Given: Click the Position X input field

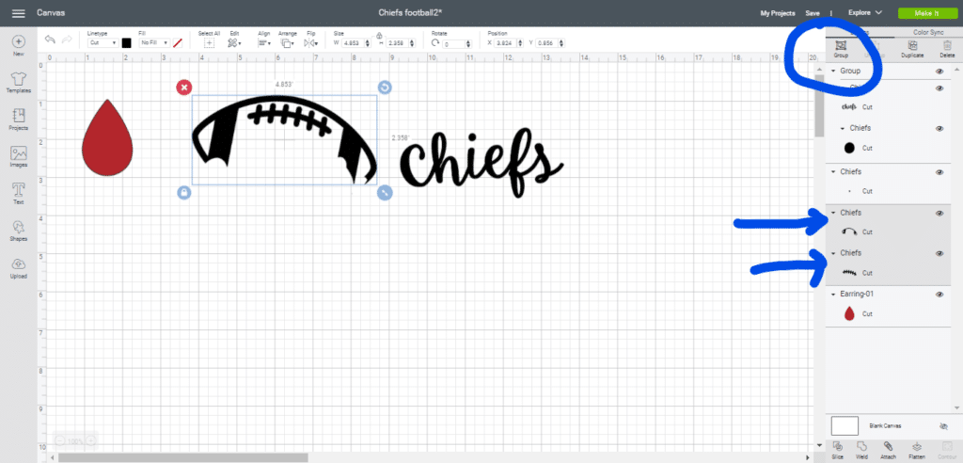Looking at the screenshot, I should pos(506,43).
